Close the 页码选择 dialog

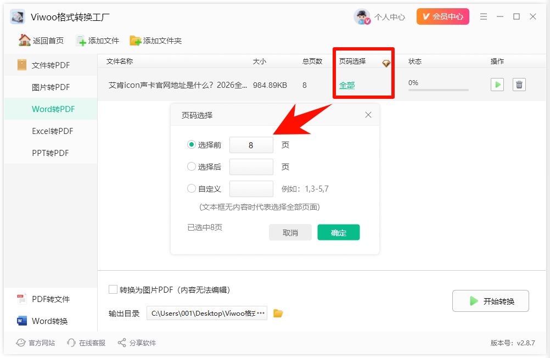368,115
